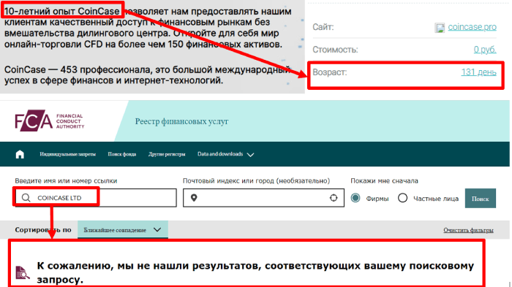The height and width of the screenshot is (287, 512).
Task: Click Покажи мне сначала label
Action: click(384, 180)
